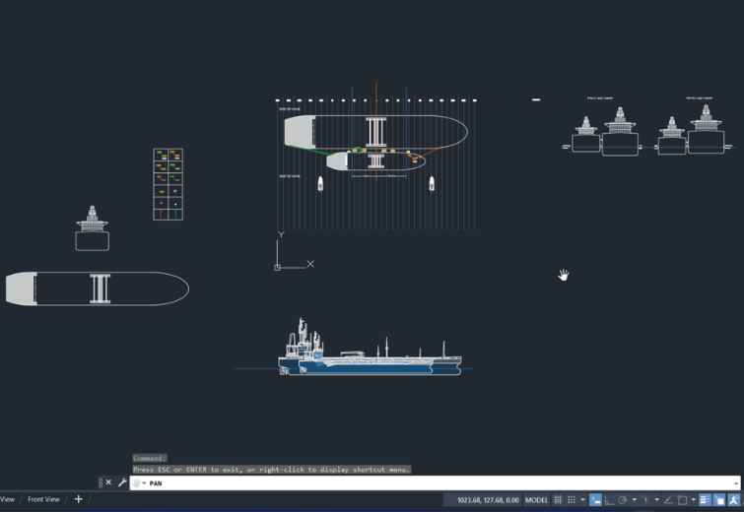The width and height of the screenshot is (744, 512).
Task: Click the MODEL space button
Action: pyautogui.click(x=536, y=500)
